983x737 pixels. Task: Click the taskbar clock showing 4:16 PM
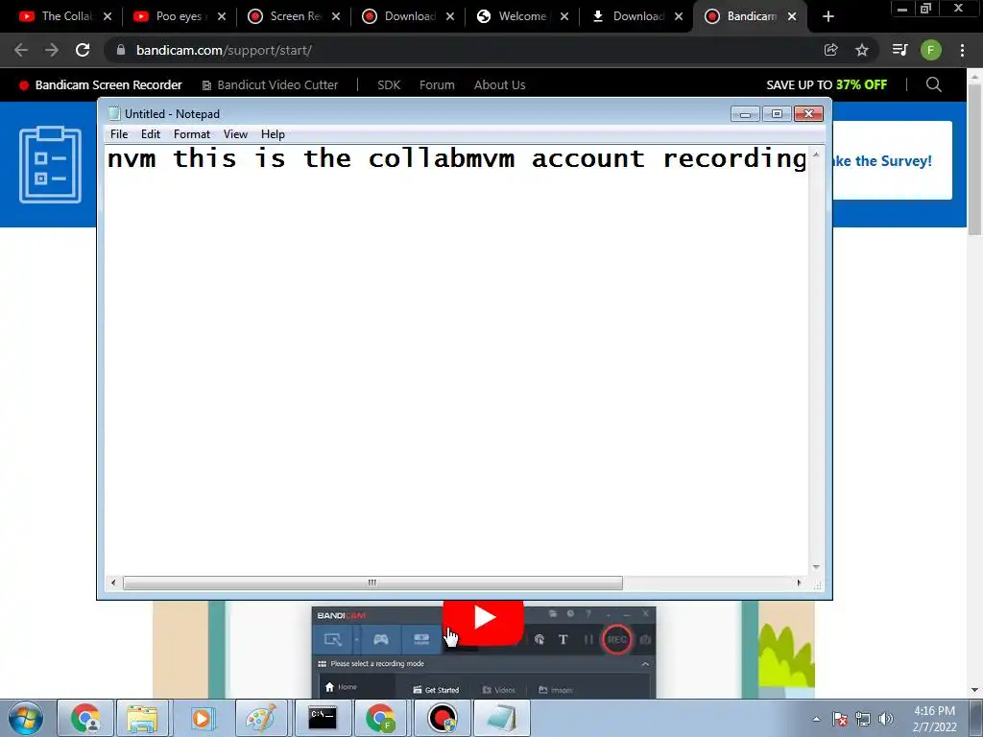click(934, 719)
